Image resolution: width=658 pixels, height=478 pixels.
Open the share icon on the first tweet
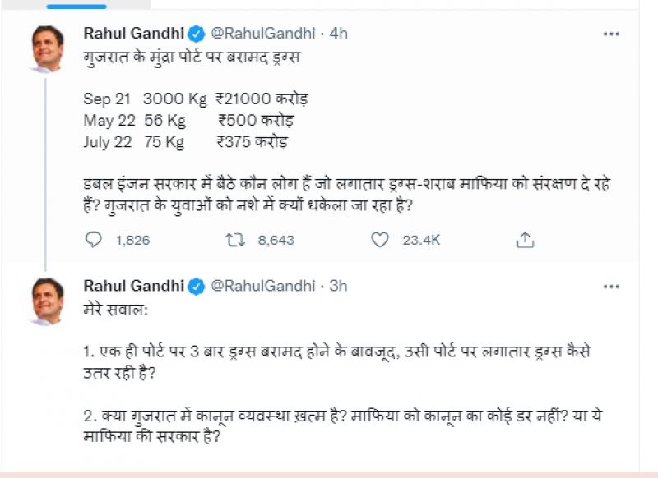526,240
